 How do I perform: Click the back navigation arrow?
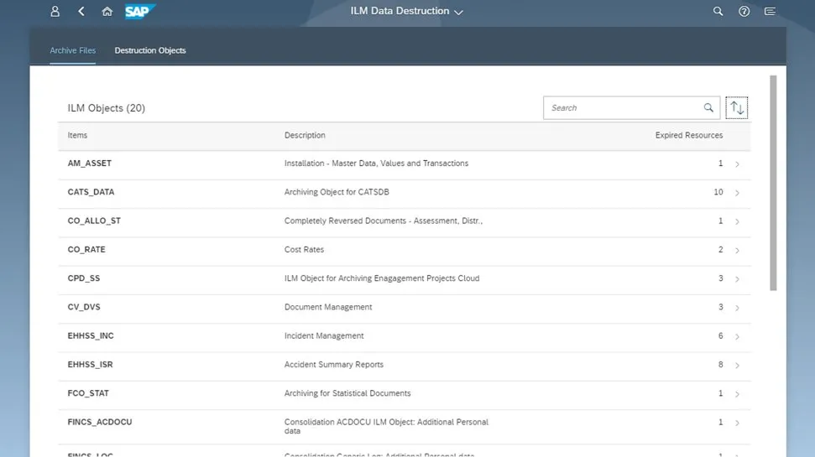[81, 12]
